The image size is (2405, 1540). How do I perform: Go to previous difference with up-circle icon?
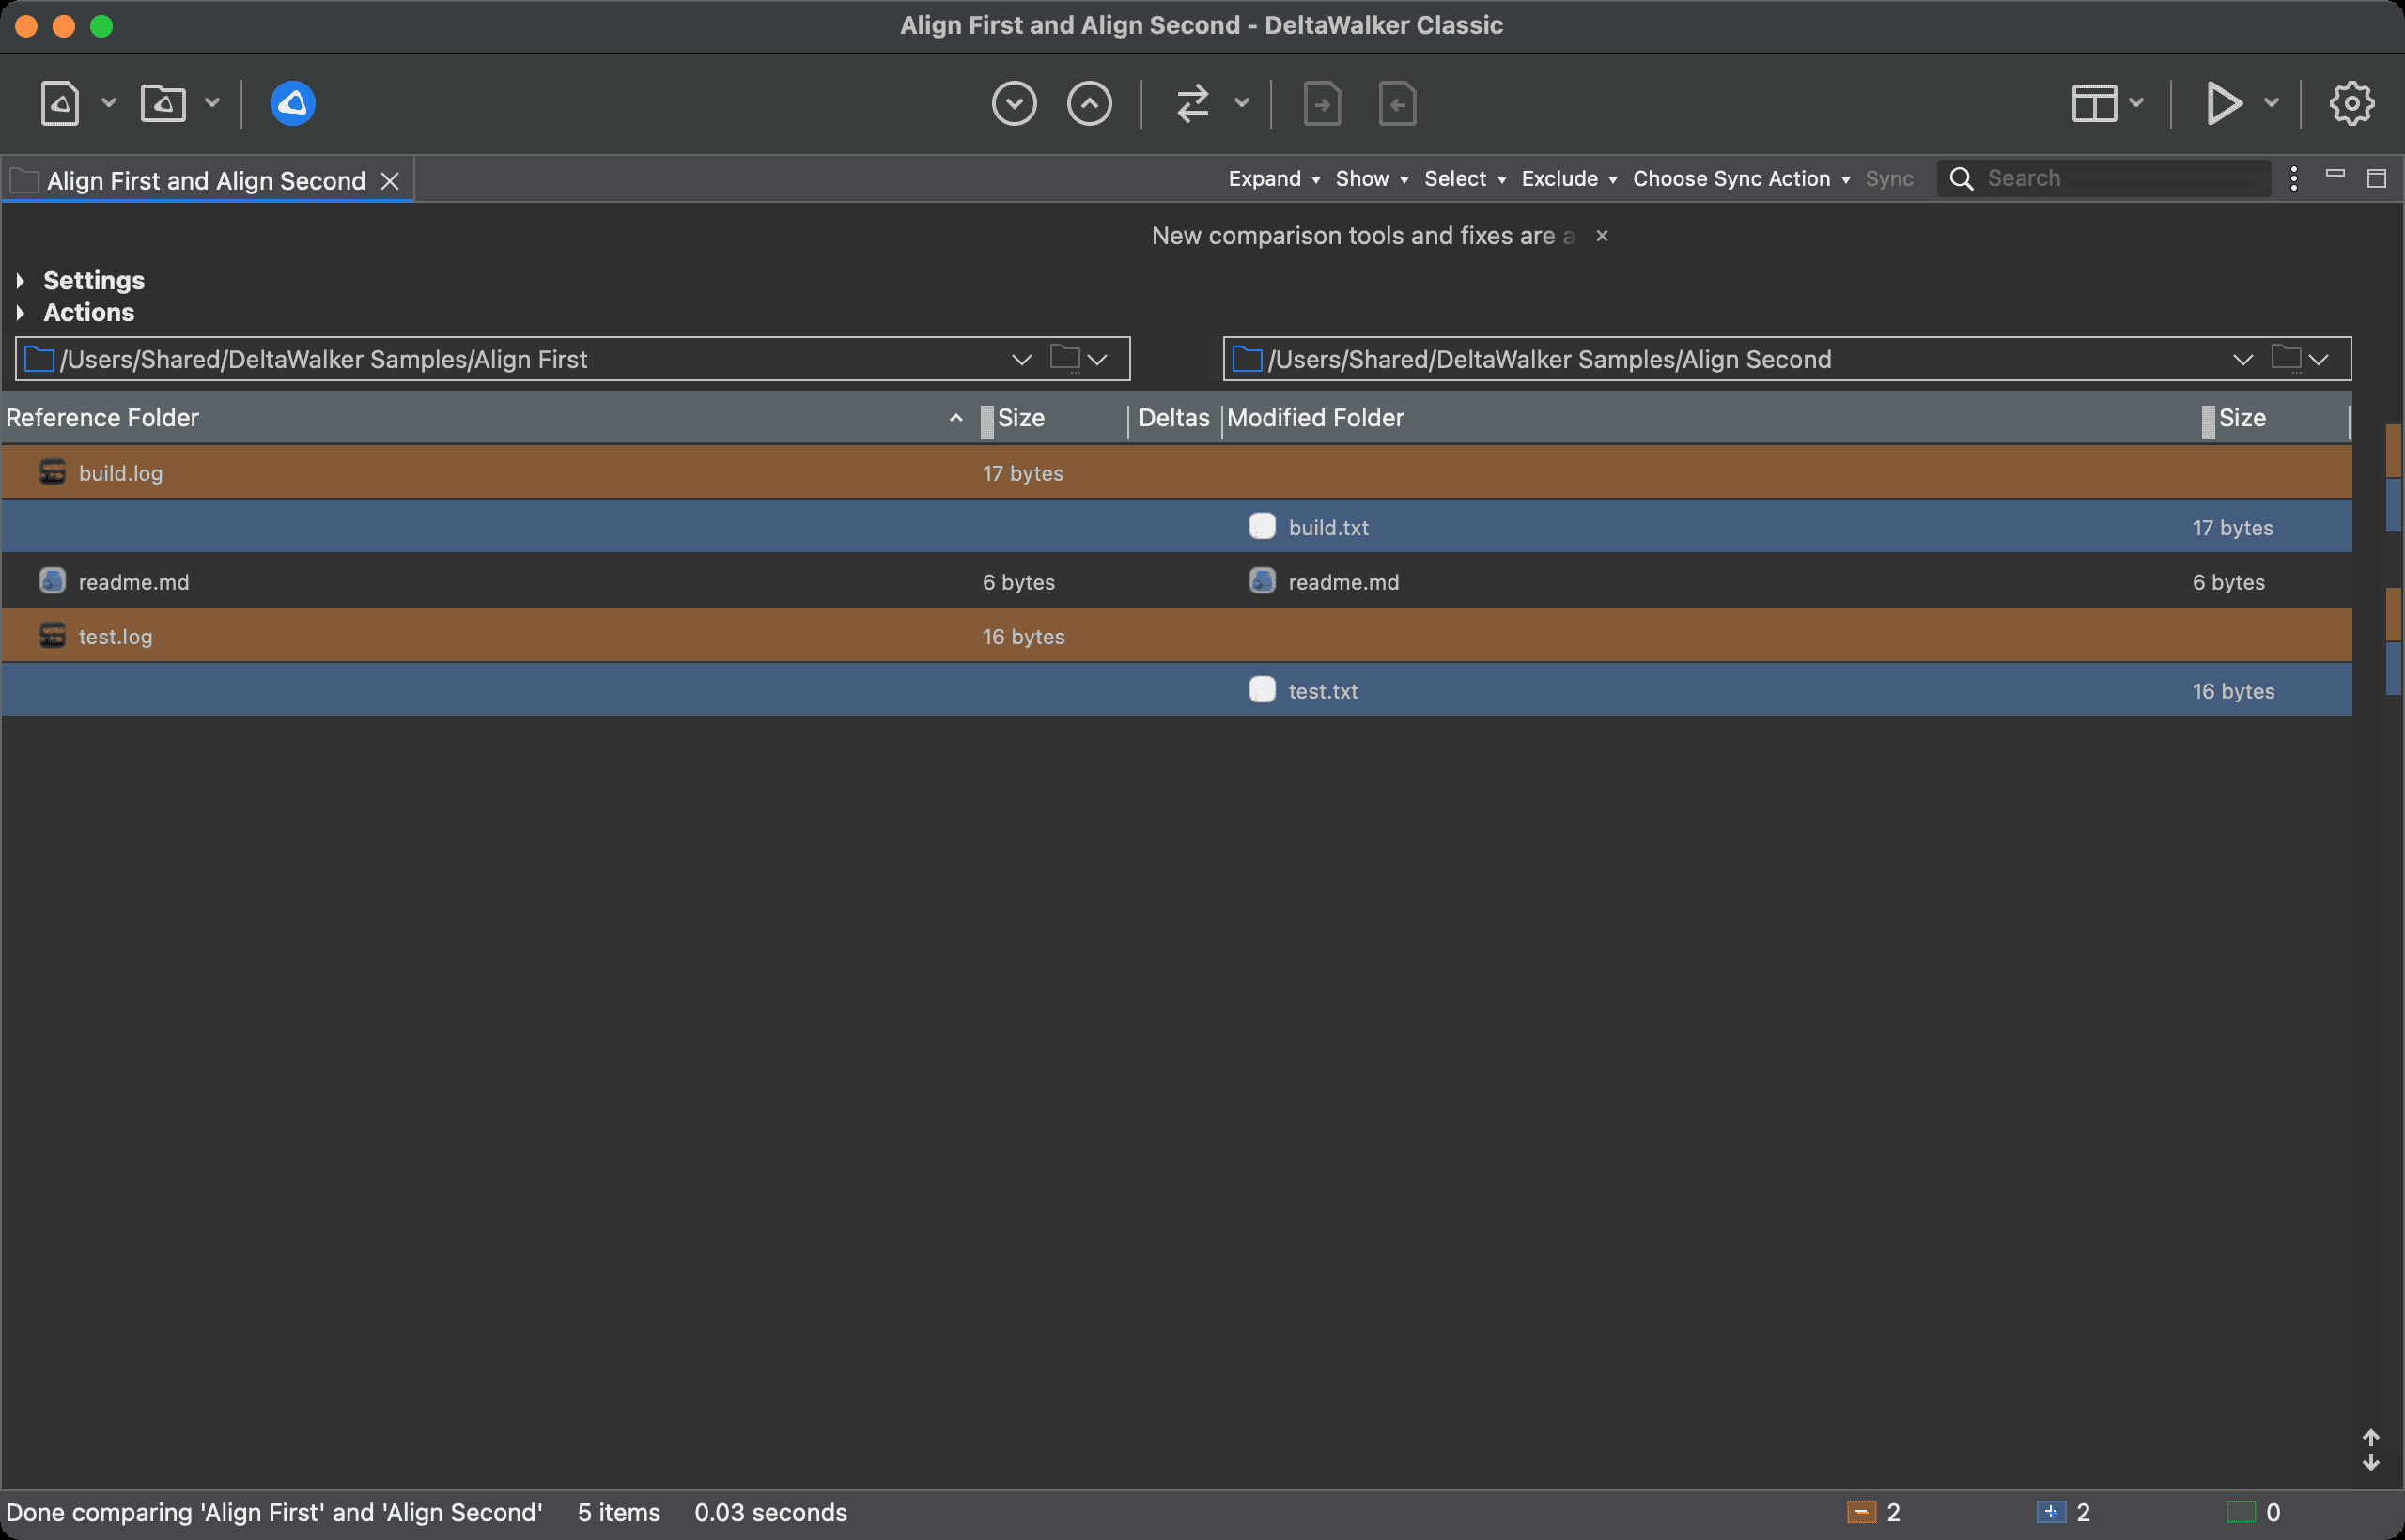(1089, 103)
